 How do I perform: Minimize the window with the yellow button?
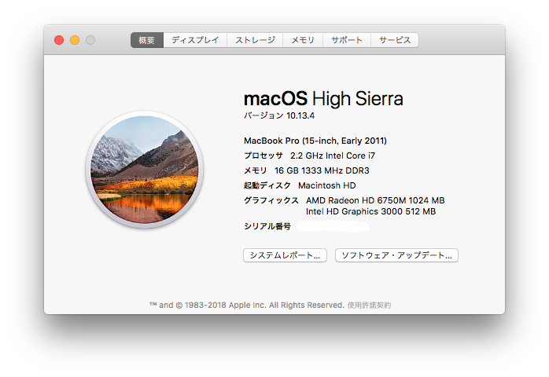point(75,40)
